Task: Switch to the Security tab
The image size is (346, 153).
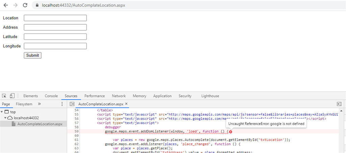Action: 185,96
